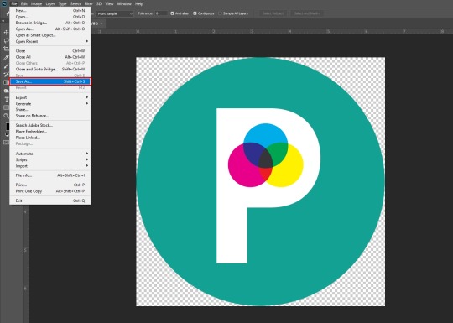Select the Move tool
453x323 pixels.
pyautogui.click(x=6, y=33)
